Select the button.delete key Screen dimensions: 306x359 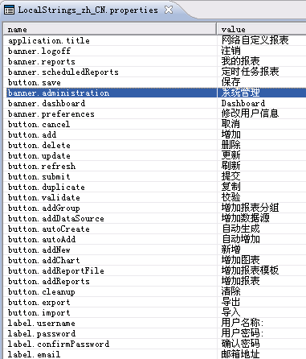click(39, 145)
